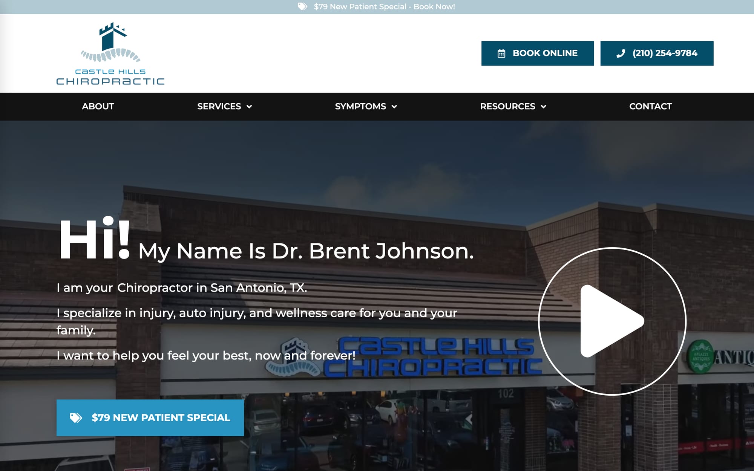Click the calendar icon on Book Online
The image size is (754, 471).
pos(501,54)
